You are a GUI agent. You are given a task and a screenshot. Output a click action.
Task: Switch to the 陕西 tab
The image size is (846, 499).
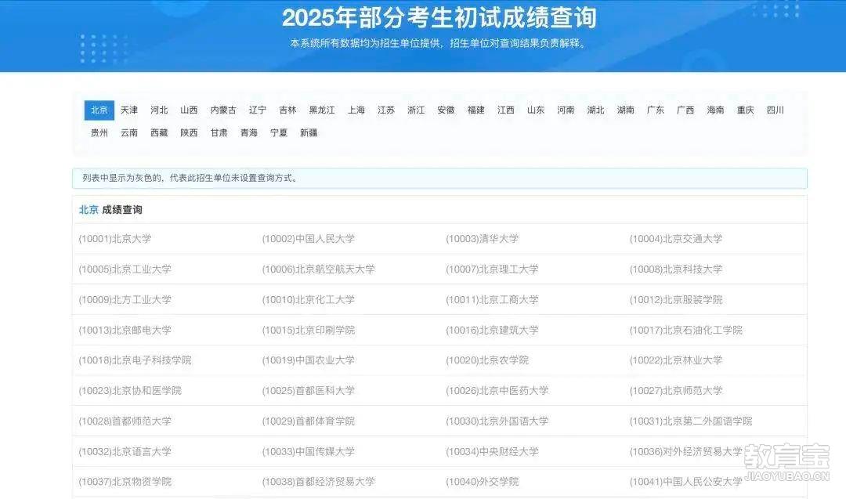[x=189, y=132]
